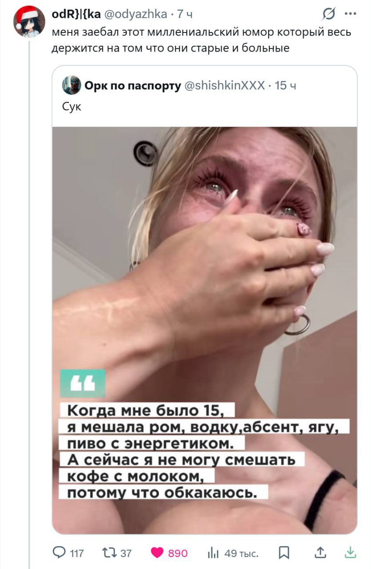Open odR}|{ka profile avatar with Santa hat

(x=29, y=21)
